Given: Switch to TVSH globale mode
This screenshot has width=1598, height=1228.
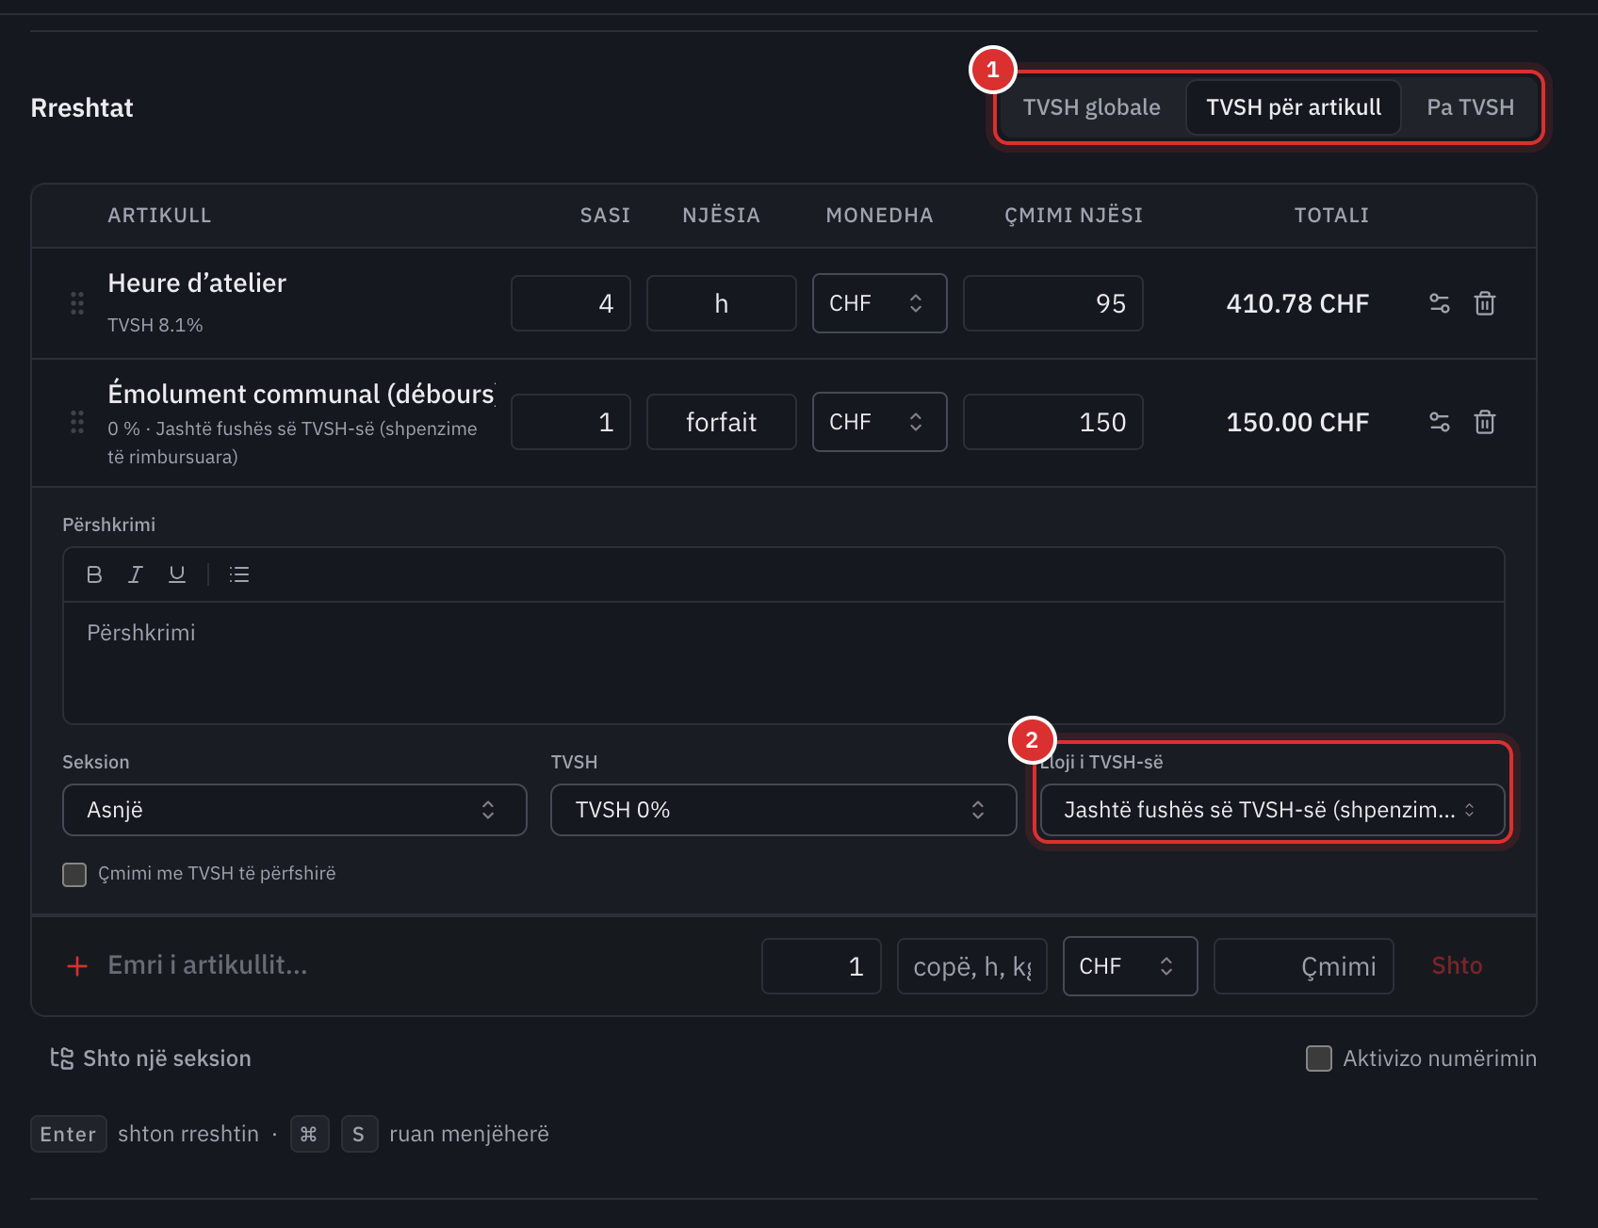Looking at the screenshot, I should pos(1092,107).
